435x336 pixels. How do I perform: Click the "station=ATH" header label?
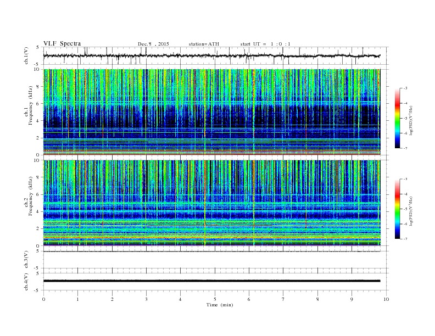point(204,44)
